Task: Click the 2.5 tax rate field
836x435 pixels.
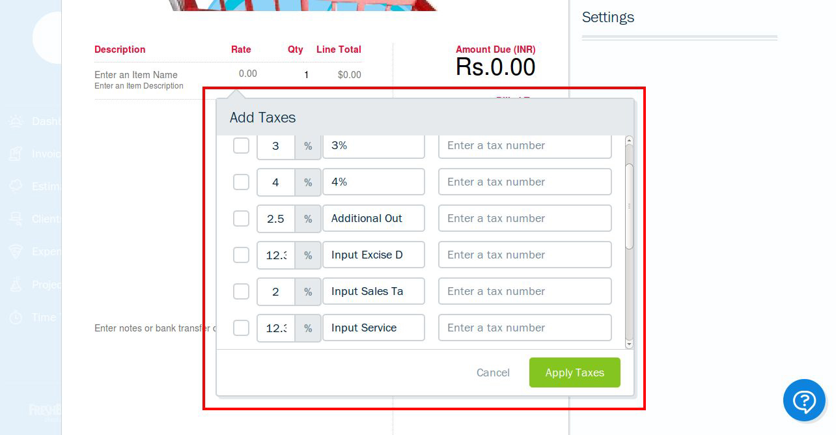Action: (x=276, y=218)
